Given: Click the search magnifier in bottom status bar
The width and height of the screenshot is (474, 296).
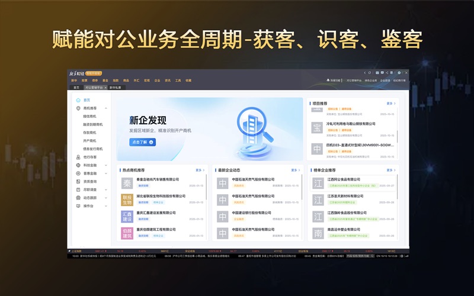Looking at the screenshot, I should click(x=372, y=256).
